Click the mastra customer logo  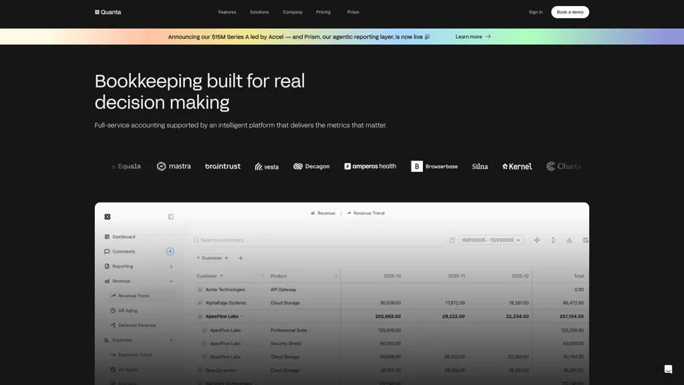pos(174,166)
